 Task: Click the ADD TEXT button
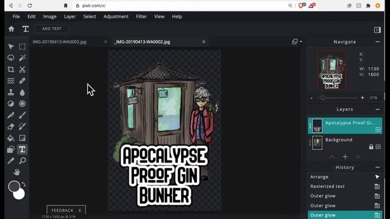52,29
